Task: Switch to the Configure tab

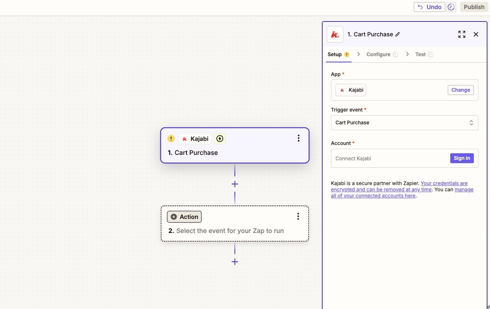Action: click(378, 54)
